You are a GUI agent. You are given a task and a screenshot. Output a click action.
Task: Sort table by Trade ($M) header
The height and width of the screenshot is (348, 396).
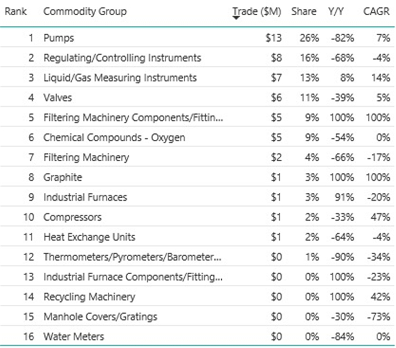tap(257, 12)
